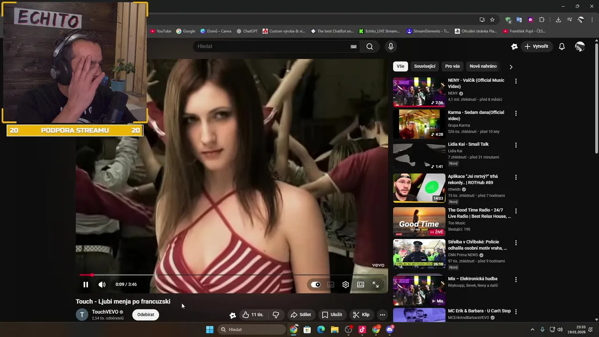Open Google Translate extension icon
Viewport: 599px width, 337px height.
click(x=519, y=20)
